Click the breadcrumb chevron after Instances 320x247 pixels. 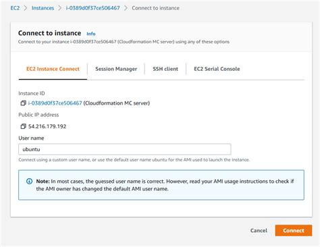pos(60,8)
